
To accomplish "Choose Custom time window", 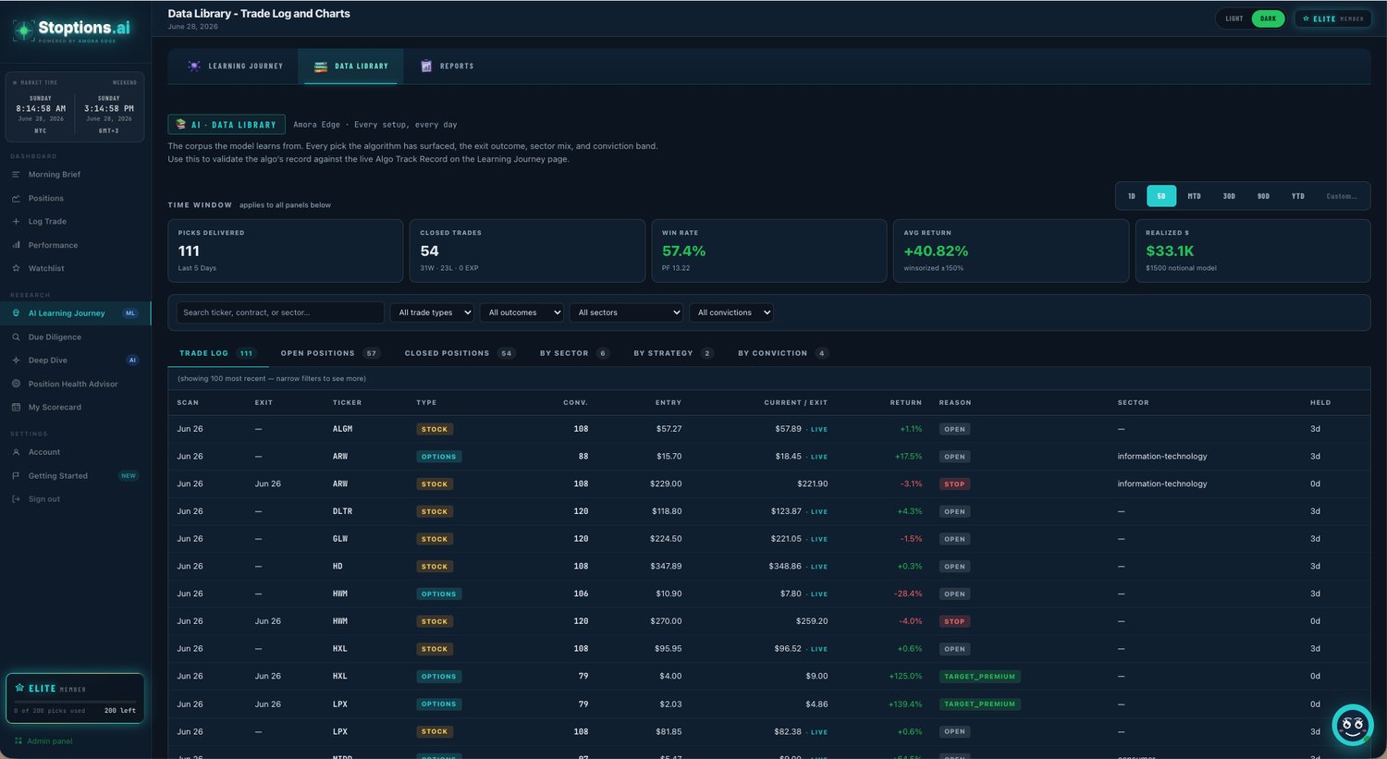I will coord(1342,196).
